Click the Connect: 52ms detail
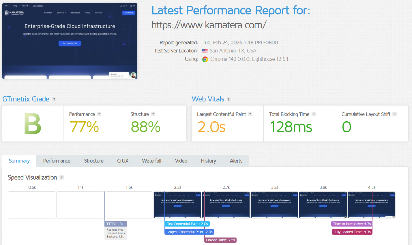 [116, 233]
